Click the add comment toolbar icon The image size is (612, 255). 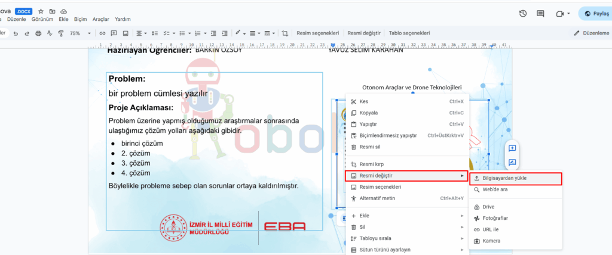coord(114,33)
